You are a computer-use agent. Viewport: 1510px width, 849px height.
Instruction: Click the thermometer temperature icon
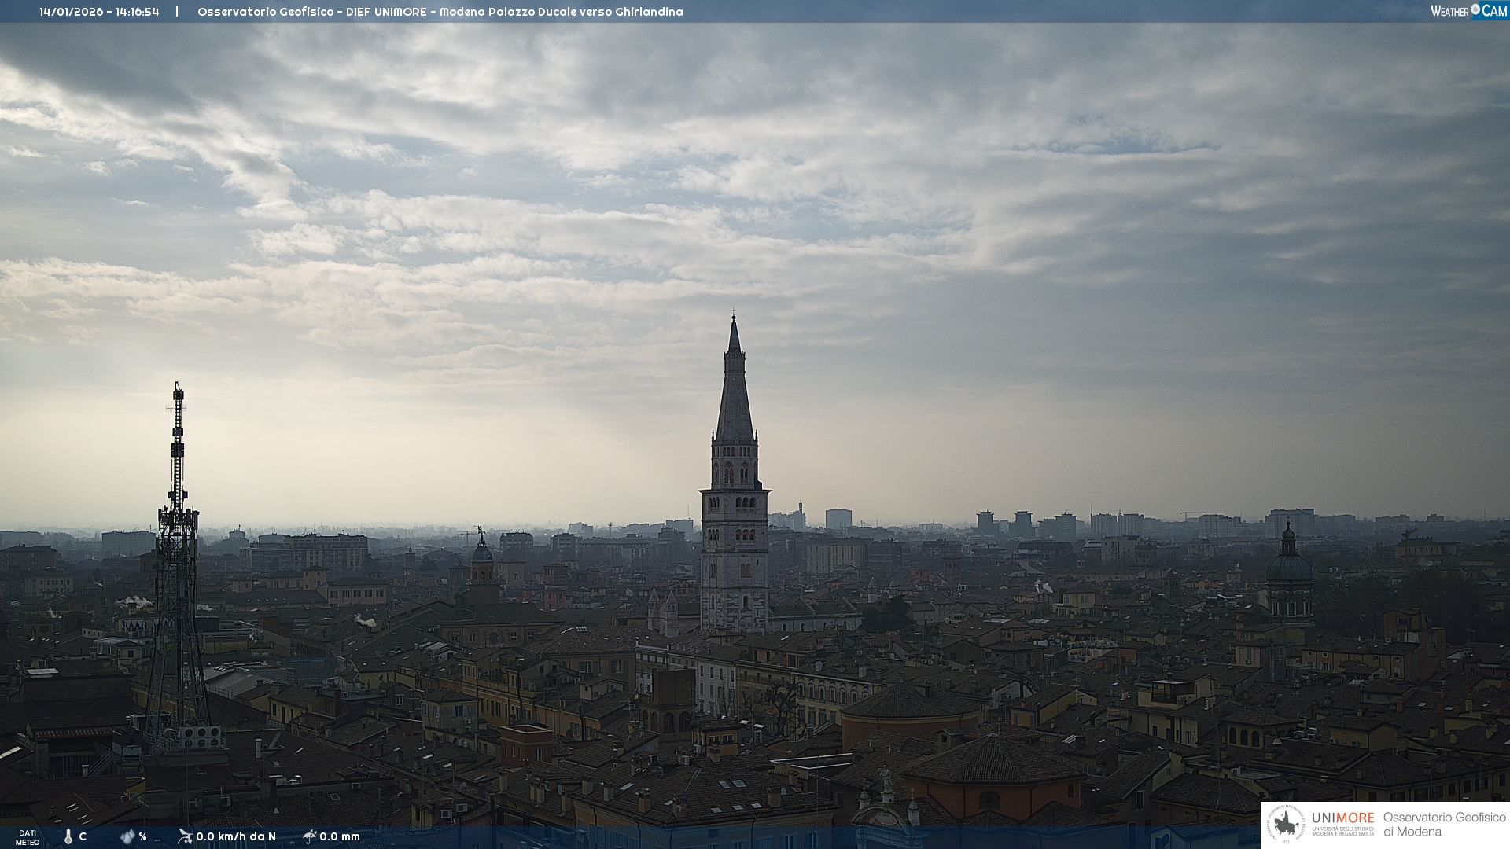(68, 836)
